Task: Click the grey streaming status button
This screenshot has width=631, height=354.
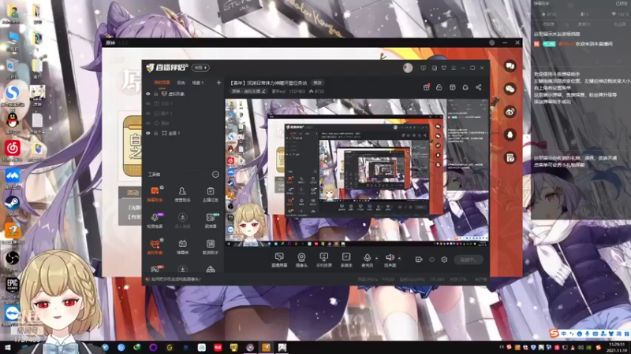Action: [469, 260]
